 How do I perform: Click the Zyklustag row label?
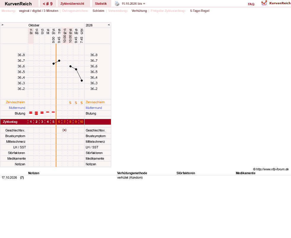click(x=10, y=122)
